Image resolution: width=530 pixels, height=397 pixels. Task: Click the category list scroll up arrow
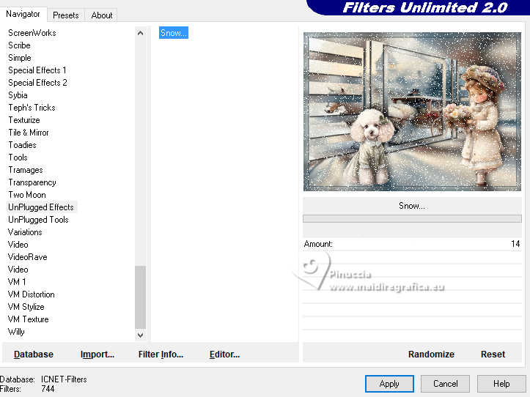click(x=140, y=33)
